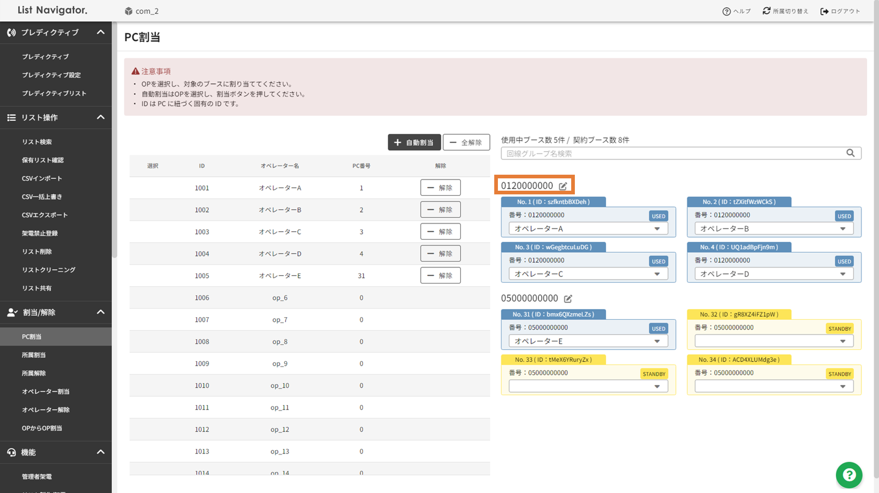This screenshot has height=493, width=879.
Task: Collapse the リスト操作 sidebar section
Action: 101,118
